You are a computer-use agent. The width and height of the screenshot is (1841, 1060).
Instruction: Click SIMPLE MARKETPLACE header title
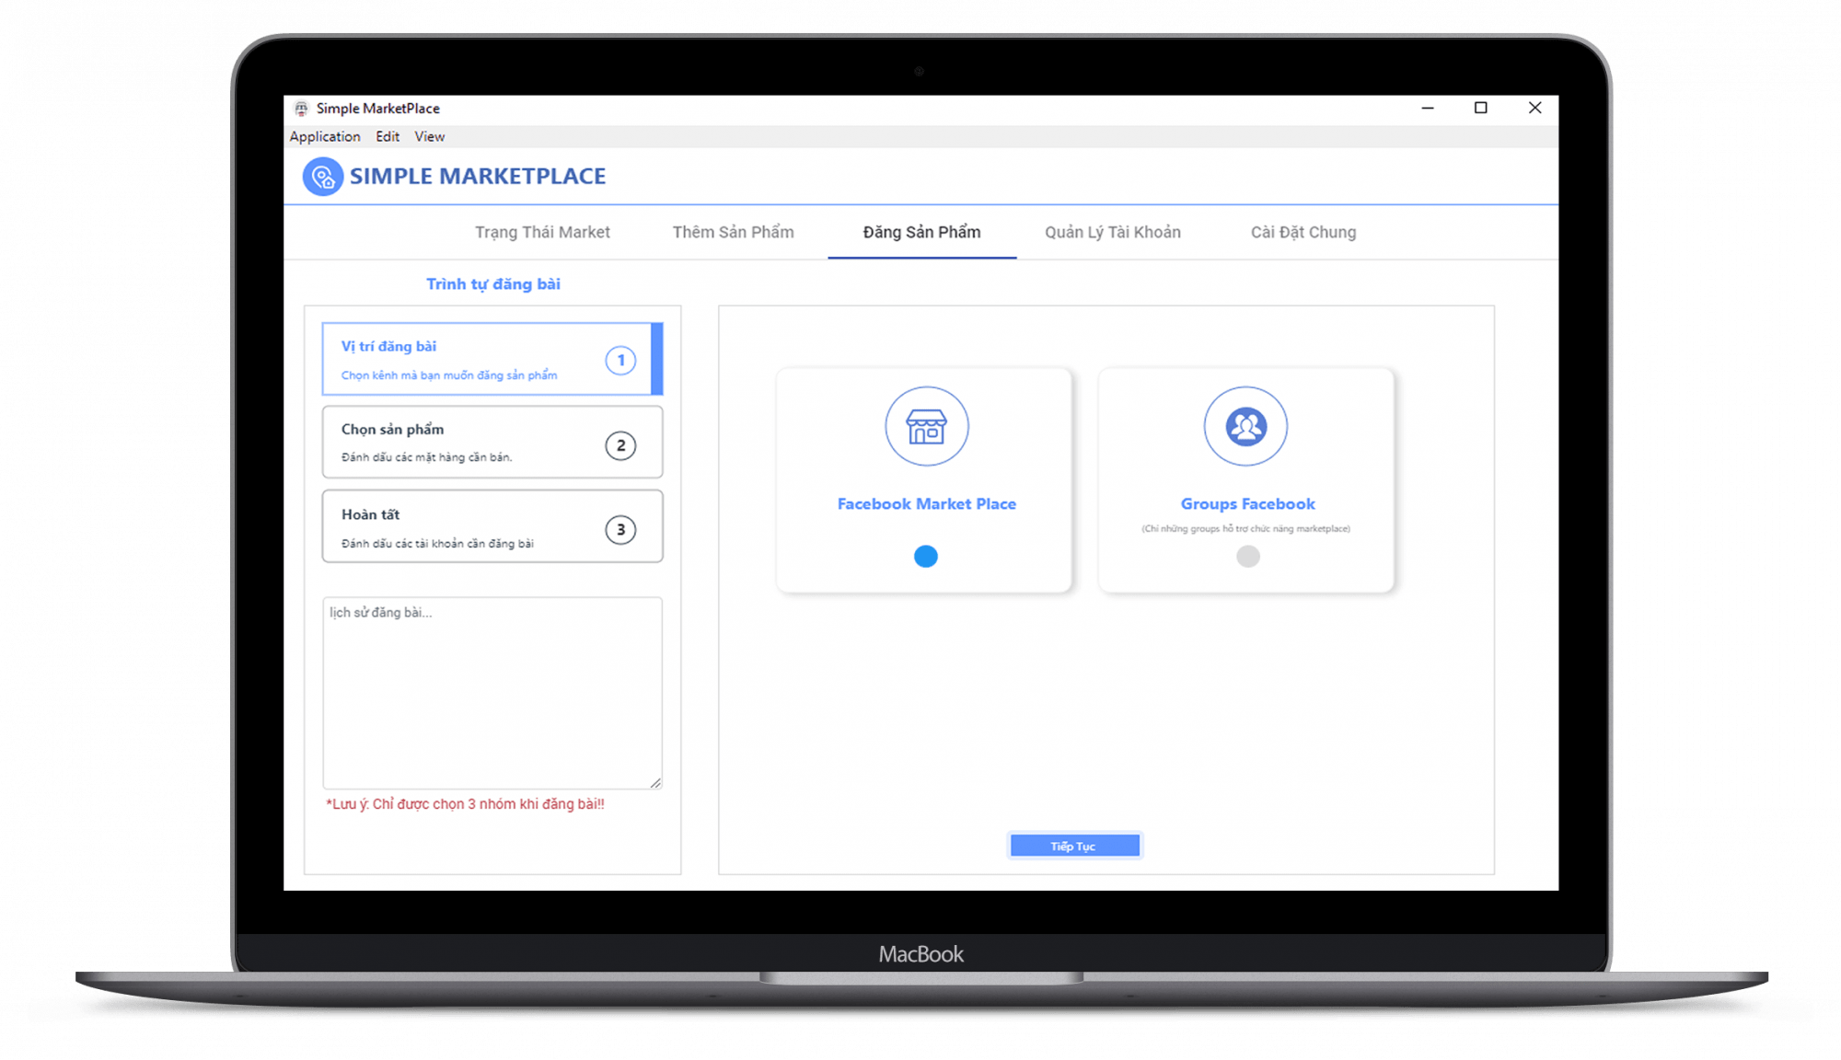point(477,177)
